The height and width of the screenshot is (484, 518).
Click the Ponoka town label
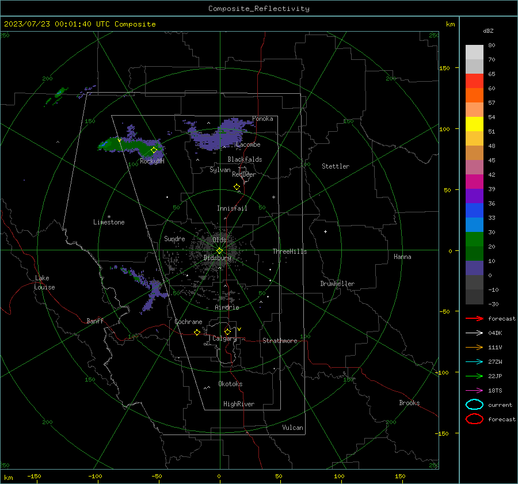point(262,119)
